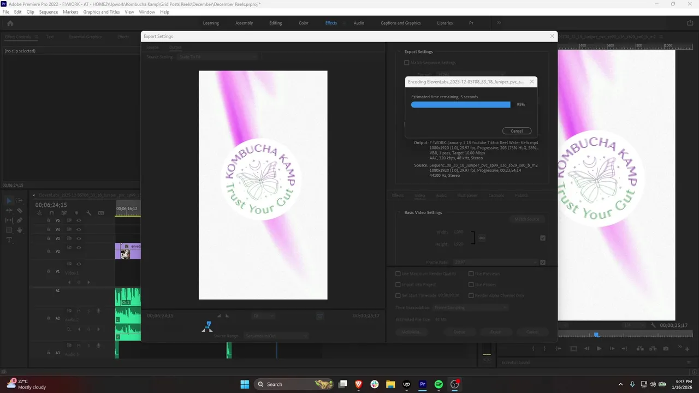Mute track A2 with M button
699x393 pixels.
click(79, 311)
